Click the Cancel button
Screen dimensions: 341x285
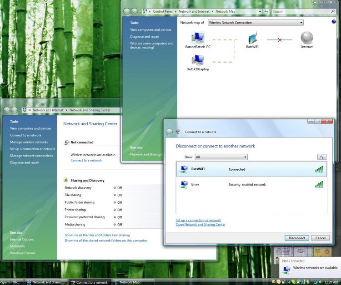tap(321, 238)
